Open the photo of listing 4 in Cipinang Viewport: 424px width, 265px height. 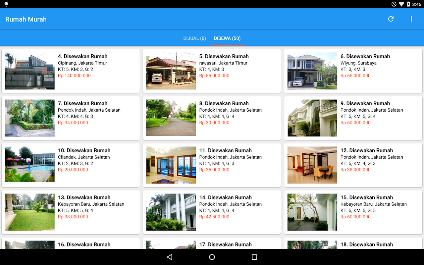point(30,71)
